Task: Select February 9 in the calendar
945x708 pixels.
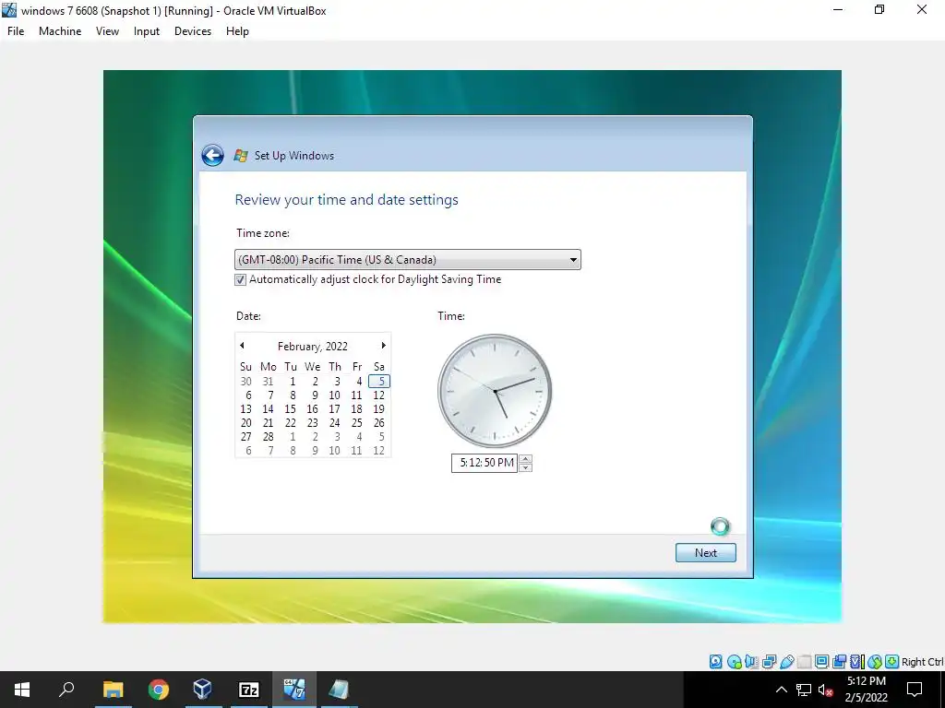Action: point(315,395)
